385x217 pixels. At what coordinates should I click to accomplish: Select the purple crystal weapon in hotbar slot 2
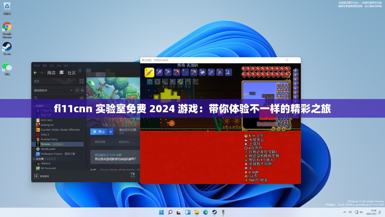pos(159,72)
